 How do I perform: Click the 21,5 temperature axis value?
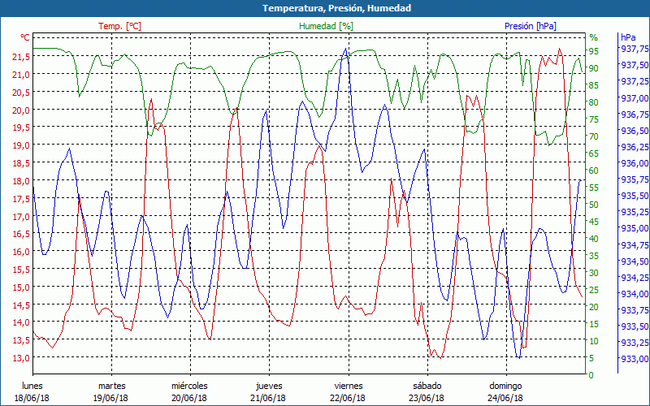[x=20, y=57]
